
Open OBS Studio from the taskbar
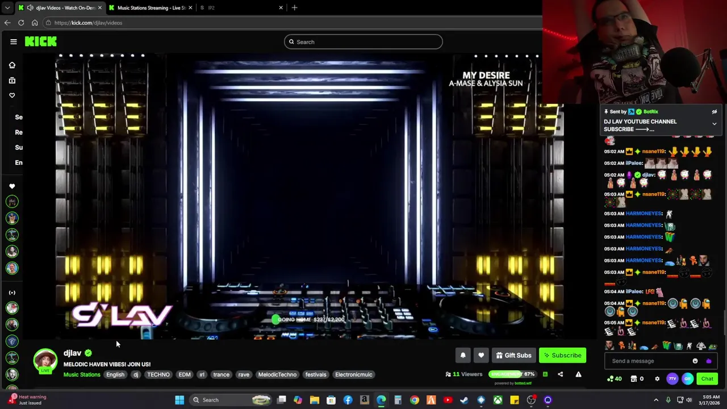(x=531, y=400)
